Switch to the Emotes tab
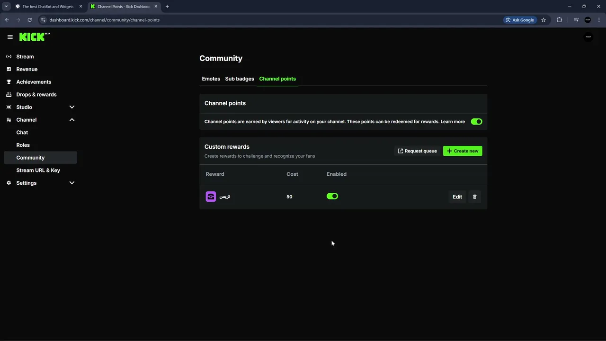The width and height of the screenshot is (606, 341). 211,79
